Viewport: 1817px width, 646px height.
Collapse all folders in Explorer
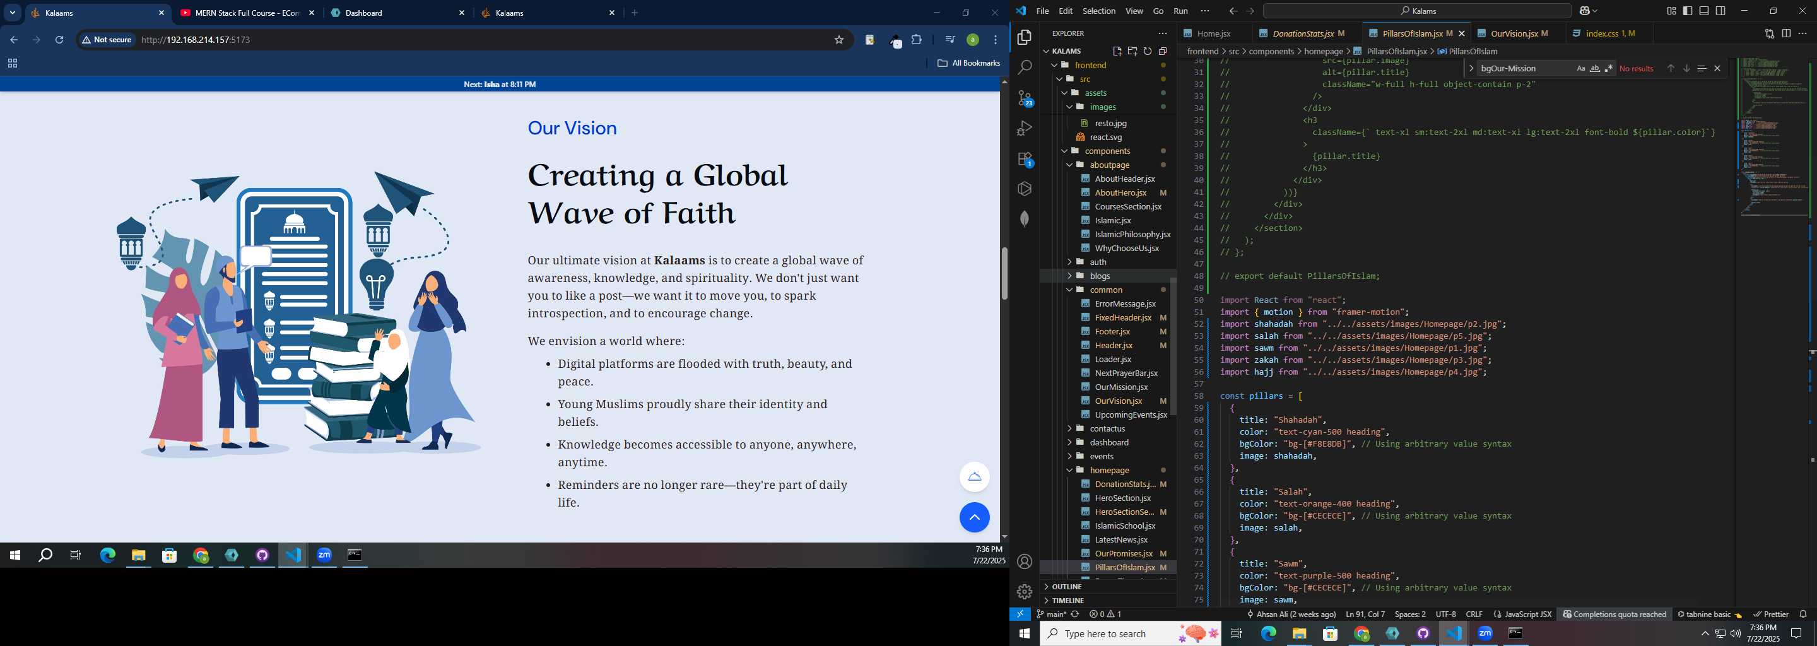1162,50
